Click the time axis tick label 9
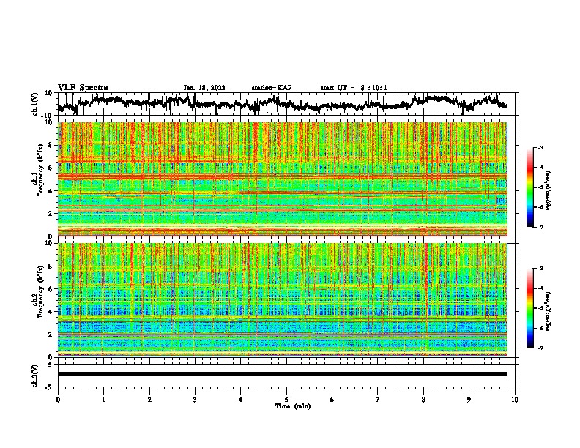 pyautogui.click(x=469, y=400)
